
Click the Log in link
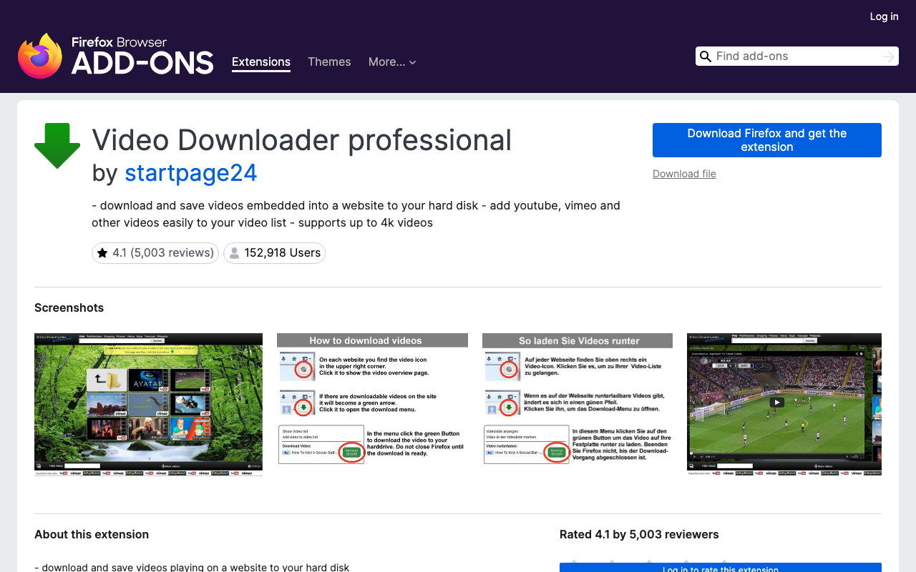884,16
